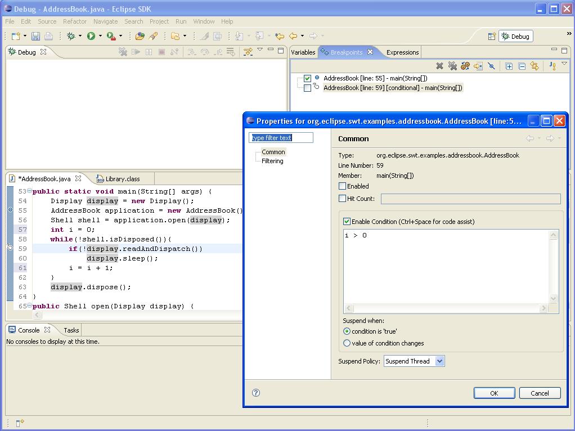This screenshot has width=575, height=431.
Task: Uncheck the Enable Condition checkbox
Action: [x=347, y=222]
